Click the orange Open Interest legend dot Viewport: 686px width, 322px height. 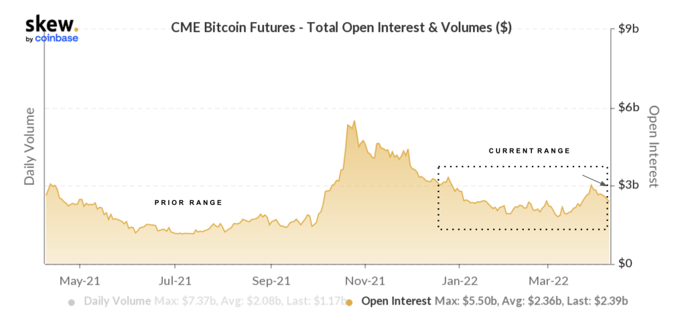click(x=349, y=303)
